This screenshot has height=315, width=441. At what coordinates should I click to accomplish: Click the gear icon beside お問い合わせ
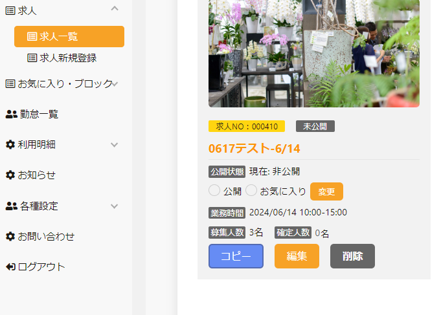coord(10,236)
